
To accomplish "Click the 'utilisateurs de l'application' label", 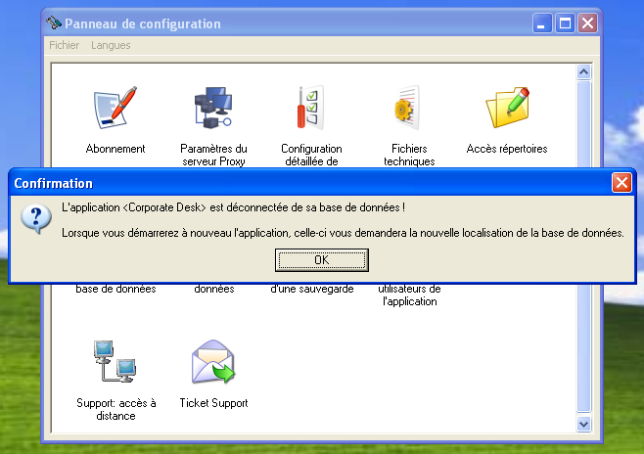I will point(409,295).
